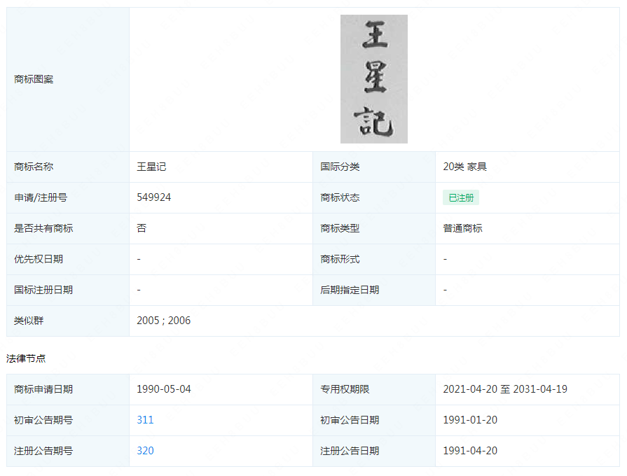The height and width of the screenshot is (476, 627).
Task: Click the 商标图案 label
Action: pyautogui.click(x=34, y=79)
